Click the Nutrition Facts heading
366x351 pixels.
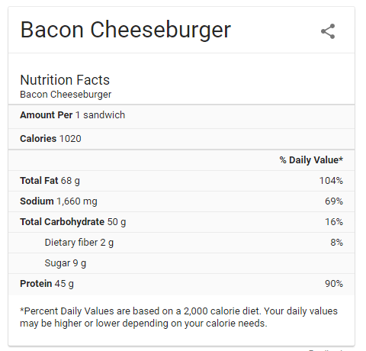point(65,80)
